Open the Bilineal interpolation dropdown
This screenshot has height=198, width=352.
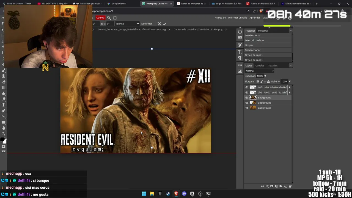(x=127, y=24)
